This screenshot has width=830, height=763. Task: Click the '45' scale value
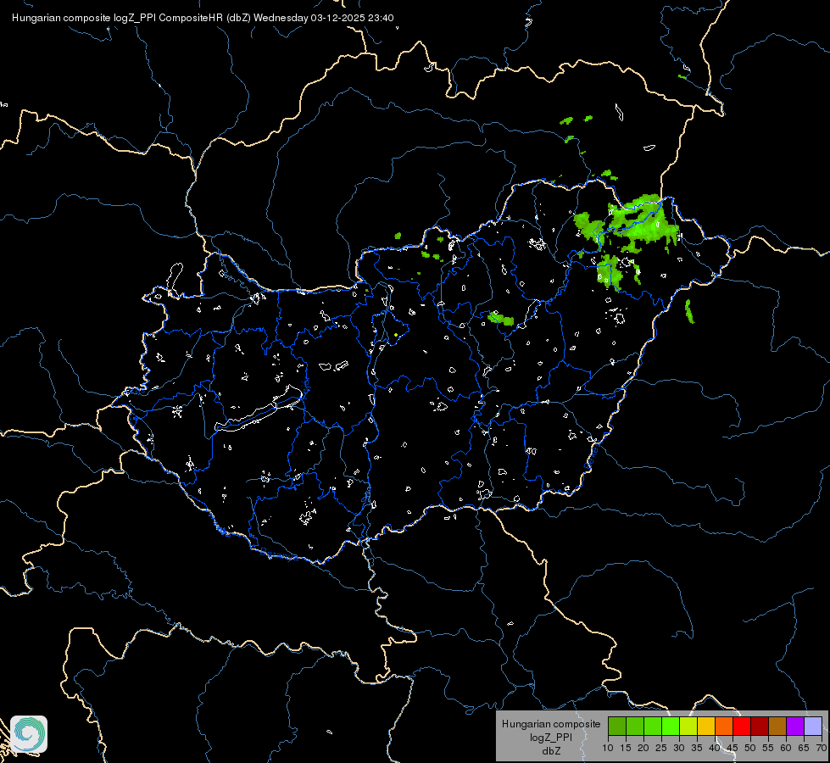pos(733,749)
